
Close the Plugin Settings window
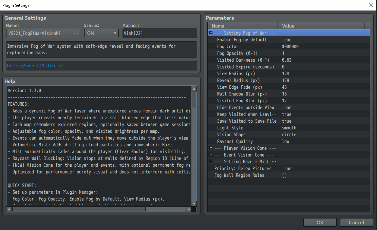[371, 5]
